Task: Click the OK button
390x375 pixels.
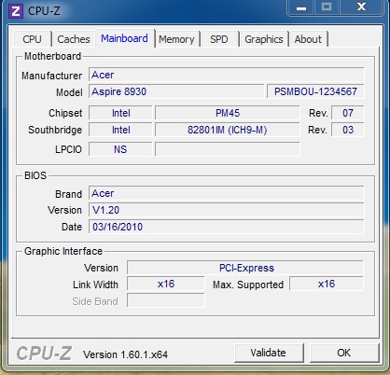Action: pyautogui.click(x=344, y=353)
